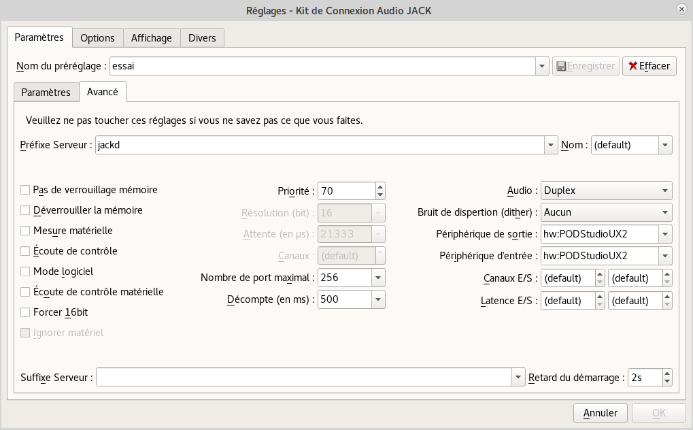Viewport: 693px width, 430px height.
Task: Increase Retard du démarrage delay
Action: pyautogui.click(x=667, y=373)
